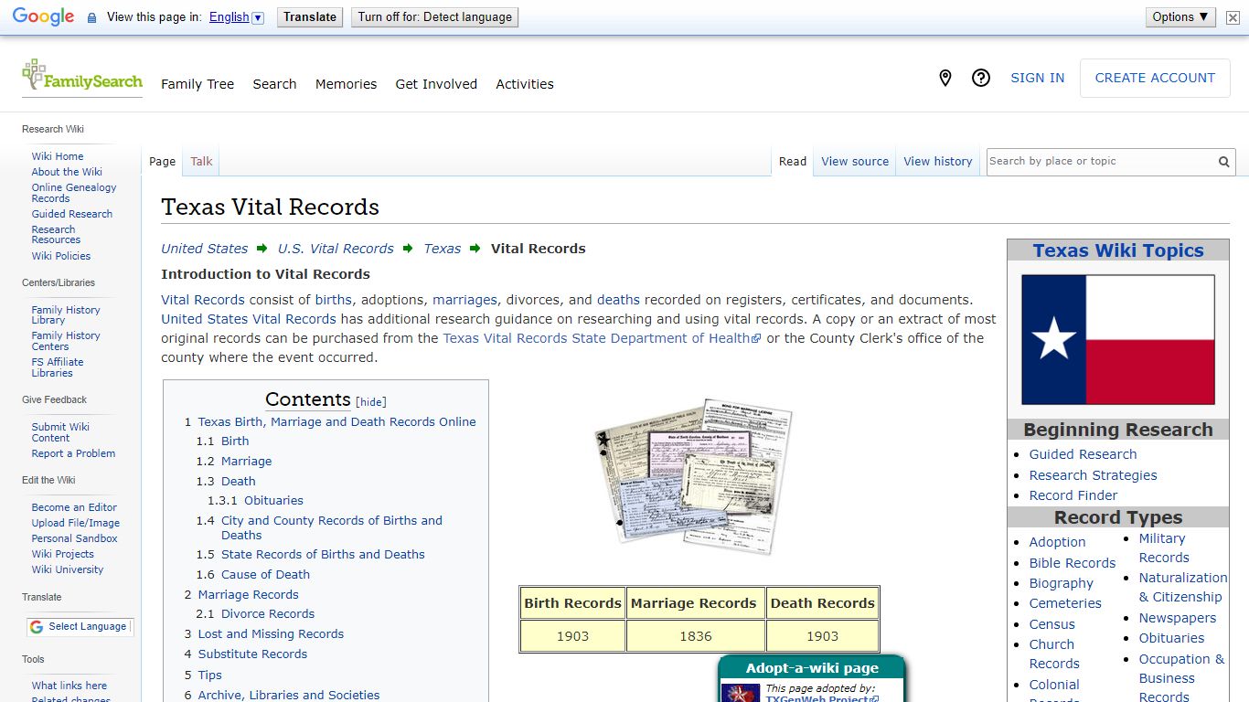The image size is (1249, 702).
Task: Open the Search menu
Action: 274,84
